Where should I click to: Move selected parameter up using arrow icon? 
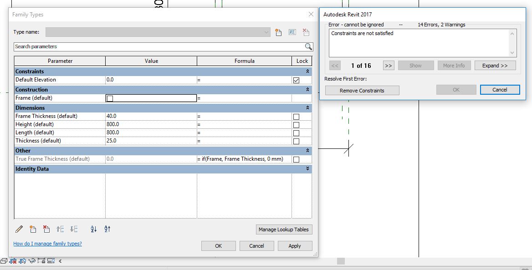60,229
